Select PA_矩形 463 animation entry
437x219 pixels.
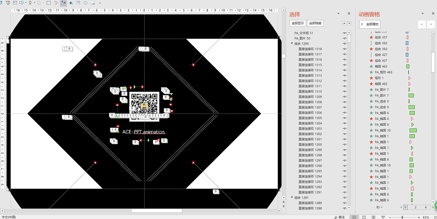pyautogui.click(x=383, y=72)
